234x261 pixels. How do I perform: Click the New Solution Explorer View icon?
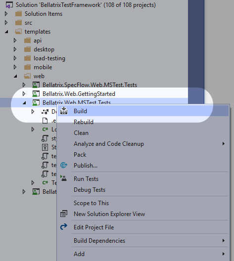(x=64, y=214)
